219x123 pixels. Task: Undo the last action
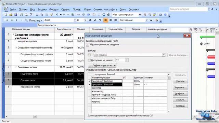coord(57,15)
